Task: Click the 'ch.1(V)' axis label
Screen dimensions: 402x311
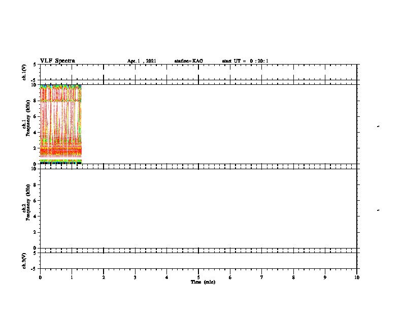Action: (x=24, y=72)
